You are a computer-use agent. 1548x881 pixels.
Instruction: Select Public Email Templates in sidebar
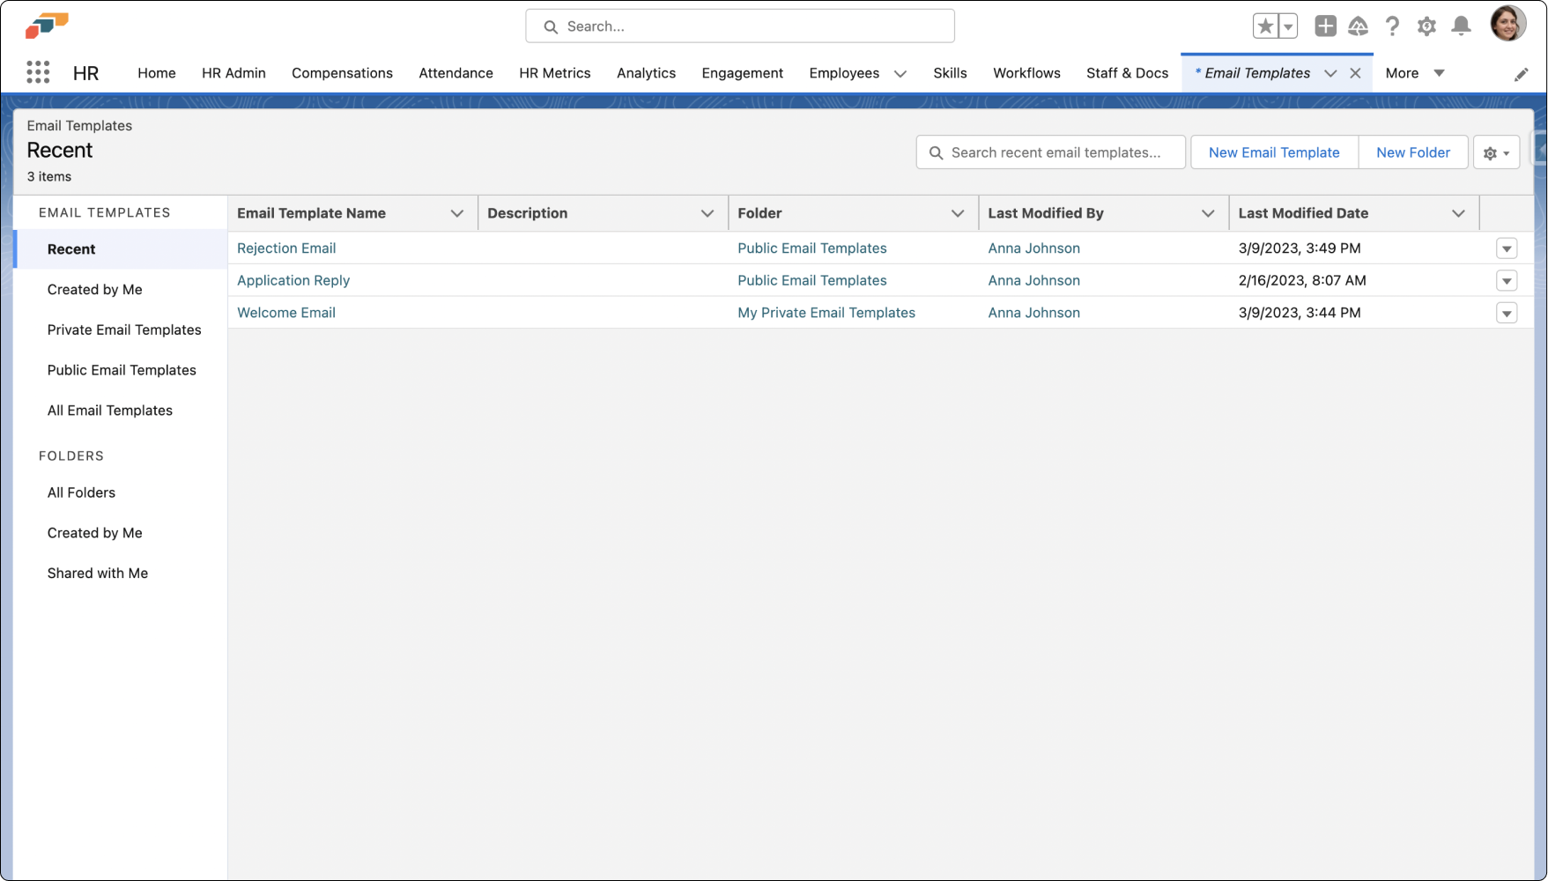click(x=122, y=370)
